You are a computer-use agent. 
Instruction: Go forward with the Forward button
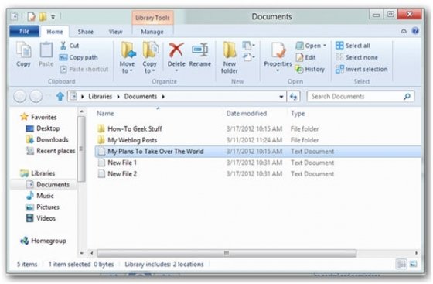click(x=36, y=97)
